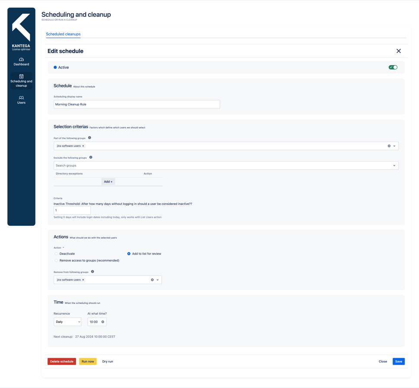Remove jira-software-users chip from selection criterias
This screenshot has height=388, width=419.
(83, 146)
